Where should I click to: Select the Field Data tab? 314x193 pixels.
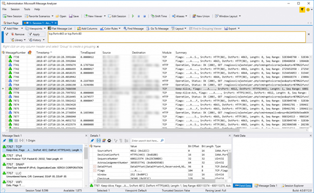tap(243, 185)
